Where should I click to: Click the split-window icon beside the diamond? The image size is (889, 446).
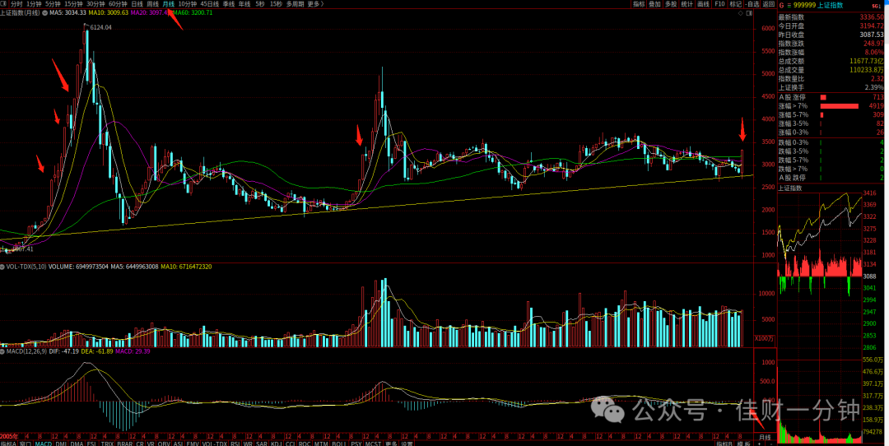click(747, 12)
